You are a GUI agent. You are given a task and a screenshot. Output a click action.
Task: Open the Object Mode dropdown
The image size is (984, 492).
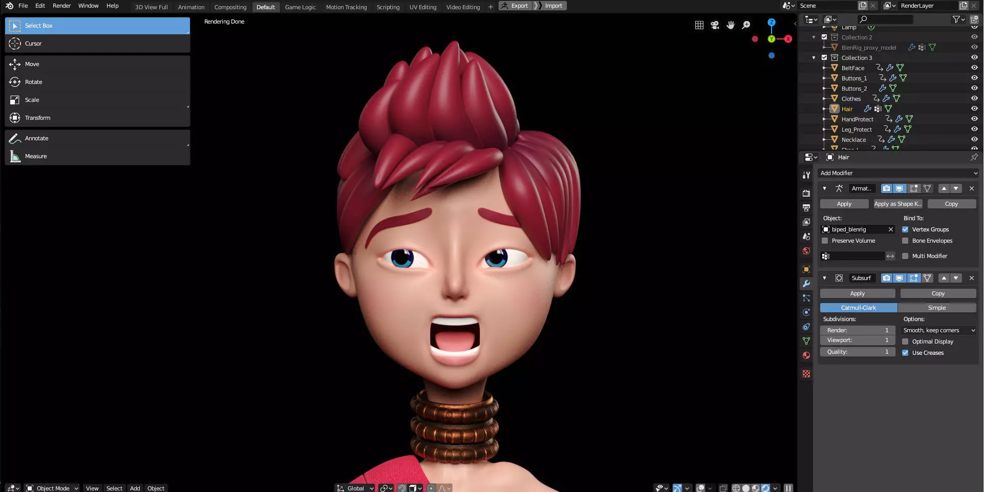click(52, 488)
